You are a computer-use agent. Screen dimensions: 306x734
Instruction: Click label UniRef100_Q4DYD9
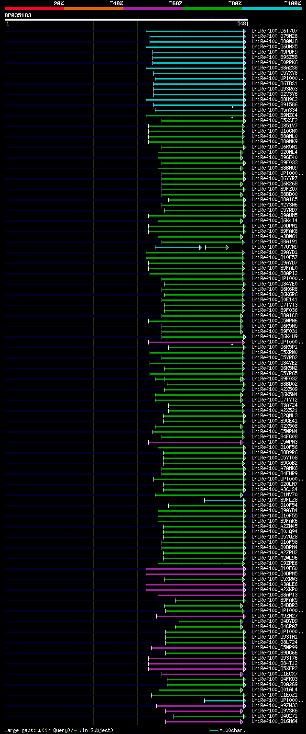point(274,621)
